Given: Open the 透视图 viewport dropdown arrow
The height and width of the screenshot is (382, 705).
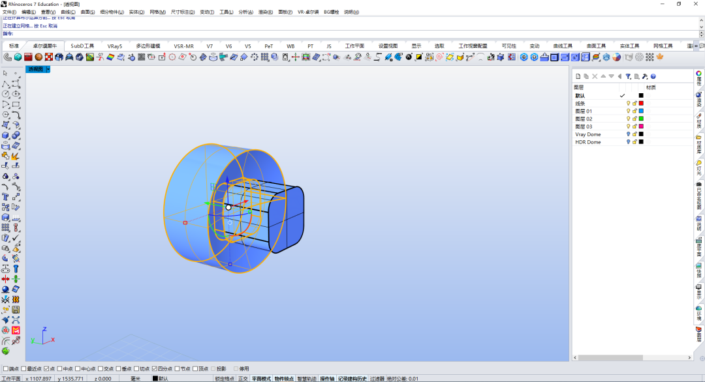Looking at the screenshot, I should click(x=48, y=69).
